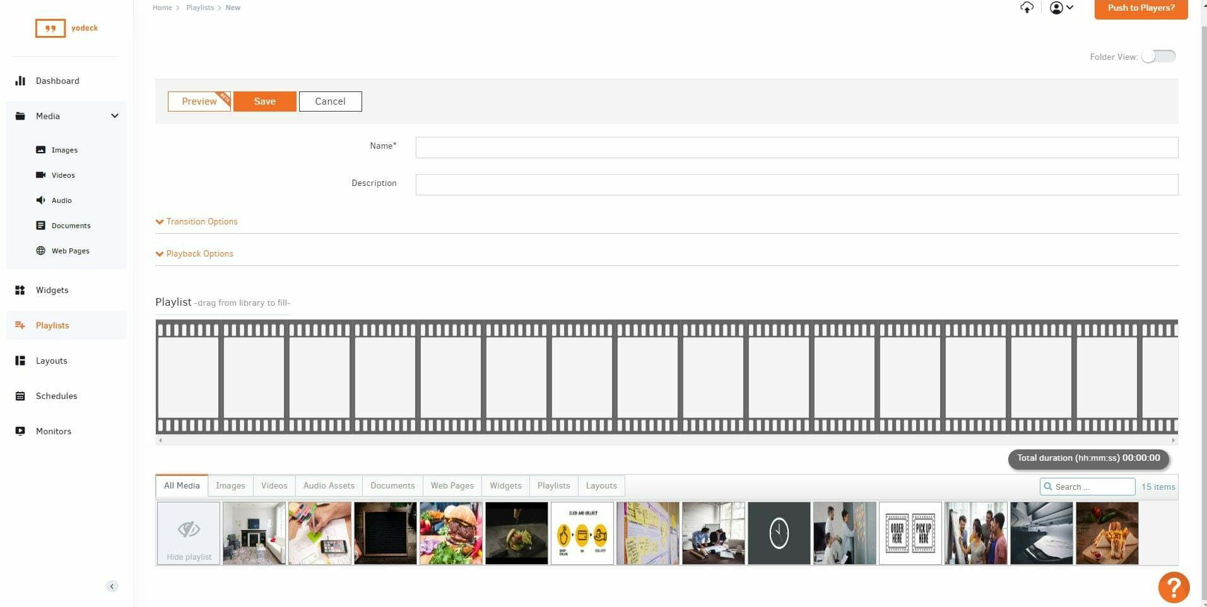Select the sticky notes wall thumbnail
1207x607 pixels.
[648, 533]
